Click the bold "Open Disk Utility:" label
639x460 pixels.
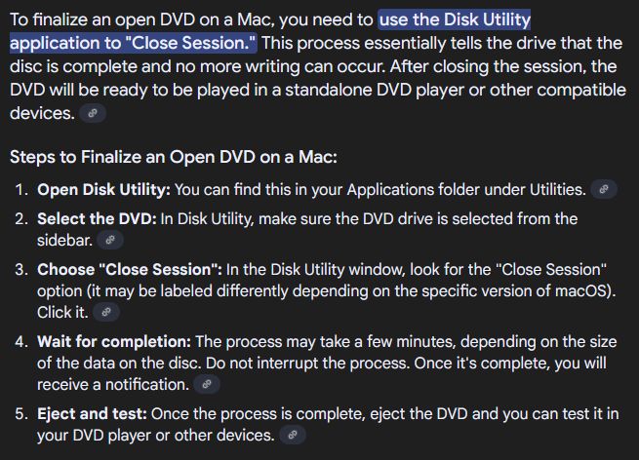(103, 189)
